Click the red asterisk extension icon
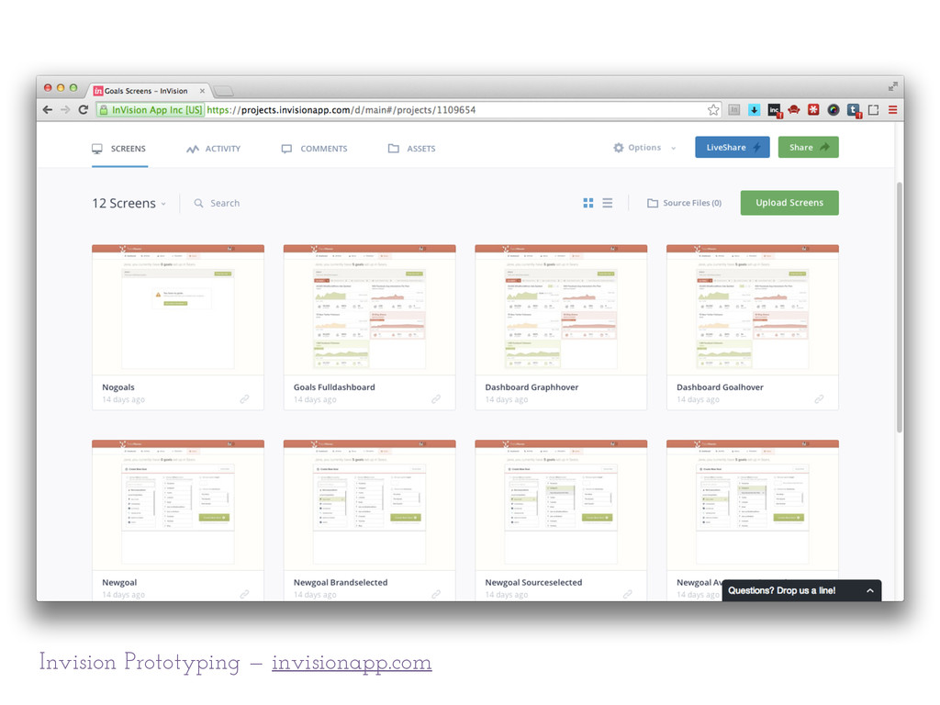 pyautogui.click(x=813, y=110)
